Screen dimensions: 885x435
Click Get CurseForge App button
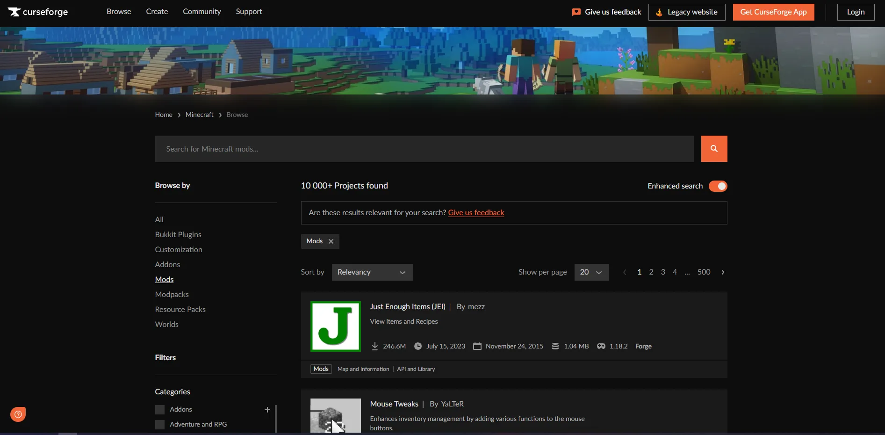coord(773,12)
